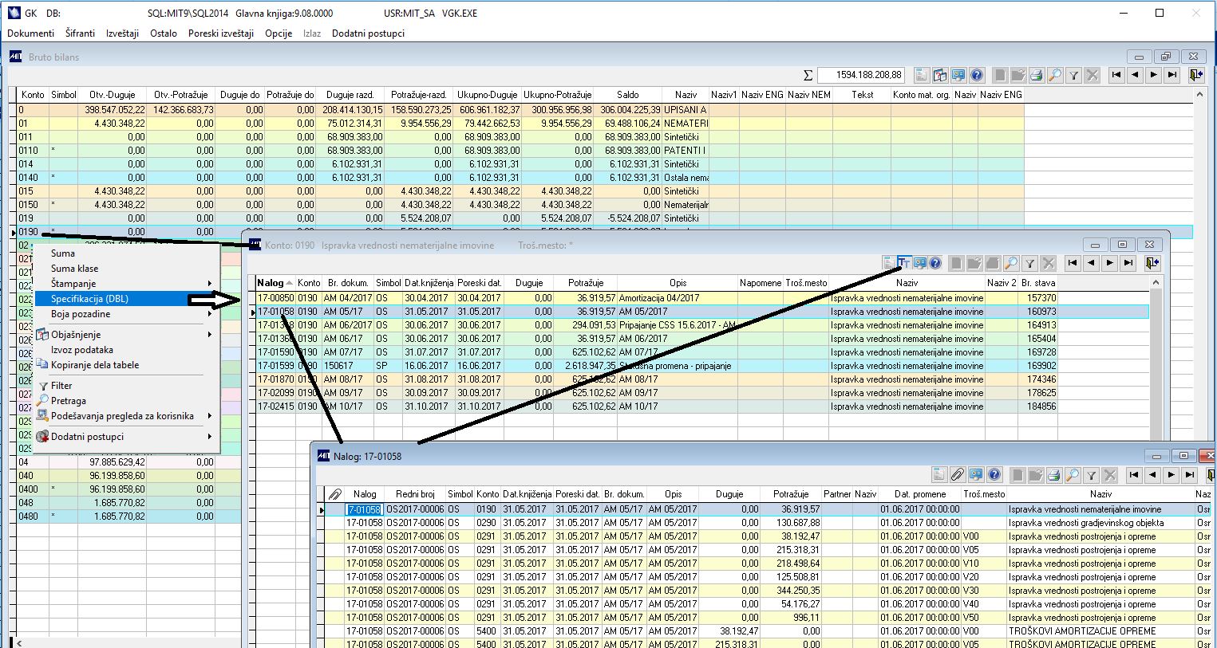
Task: Click the filter funnel icon in Bruto bilans toolbar
Action: (1074, 75)
